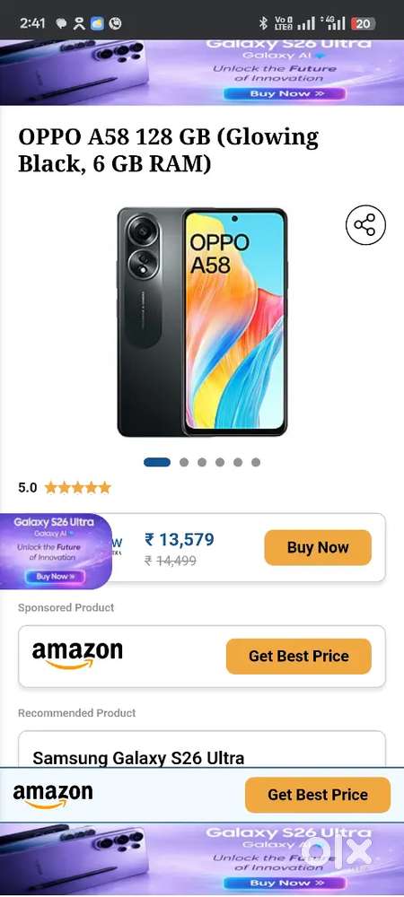Select the first active carousel indicator
This screenshot has width=404, height=897.
pos(157,462)
